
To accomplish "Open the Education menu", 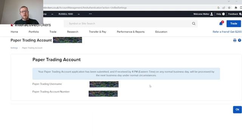I will [x=161, y=32].
